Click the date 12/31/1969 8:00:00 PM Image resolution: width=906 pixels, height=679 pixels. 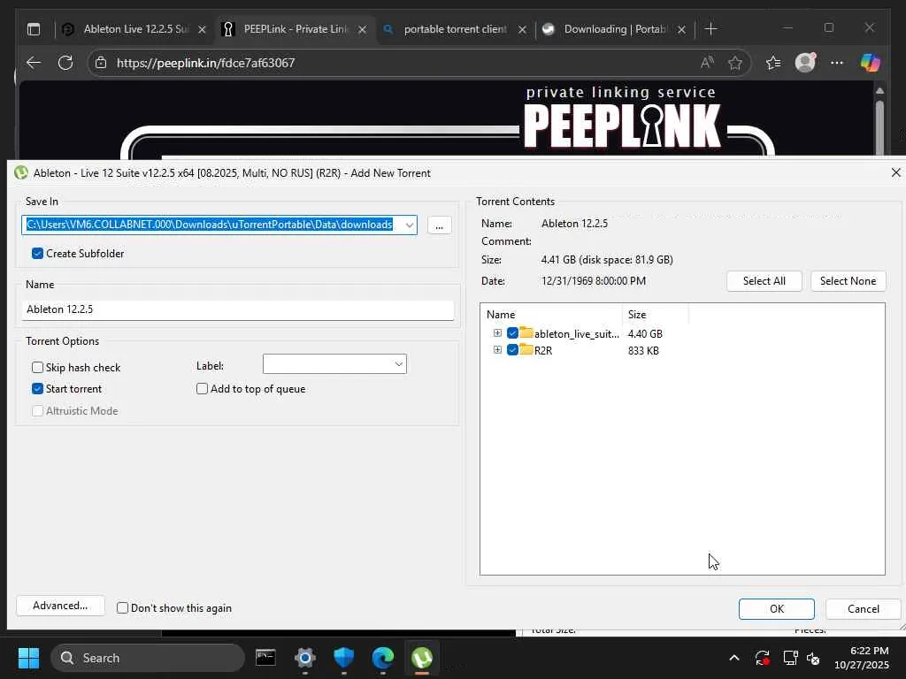pyautogui.click(x=594, y=280)
